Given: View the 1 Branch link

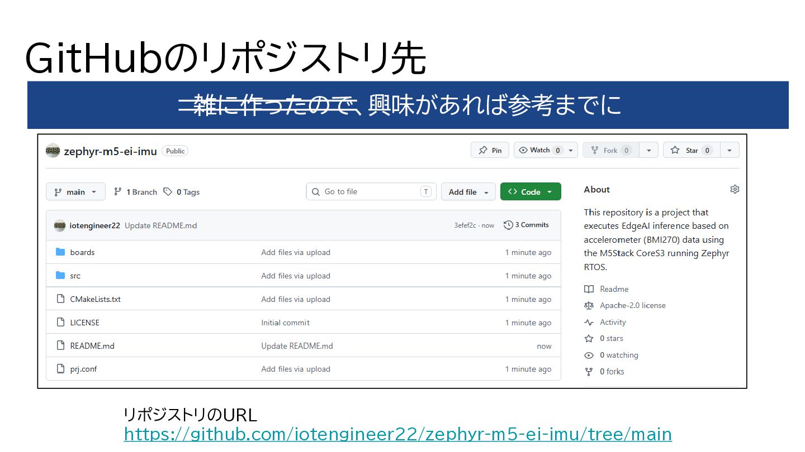Looking at the screenshot, I should [x=135, y=192].
